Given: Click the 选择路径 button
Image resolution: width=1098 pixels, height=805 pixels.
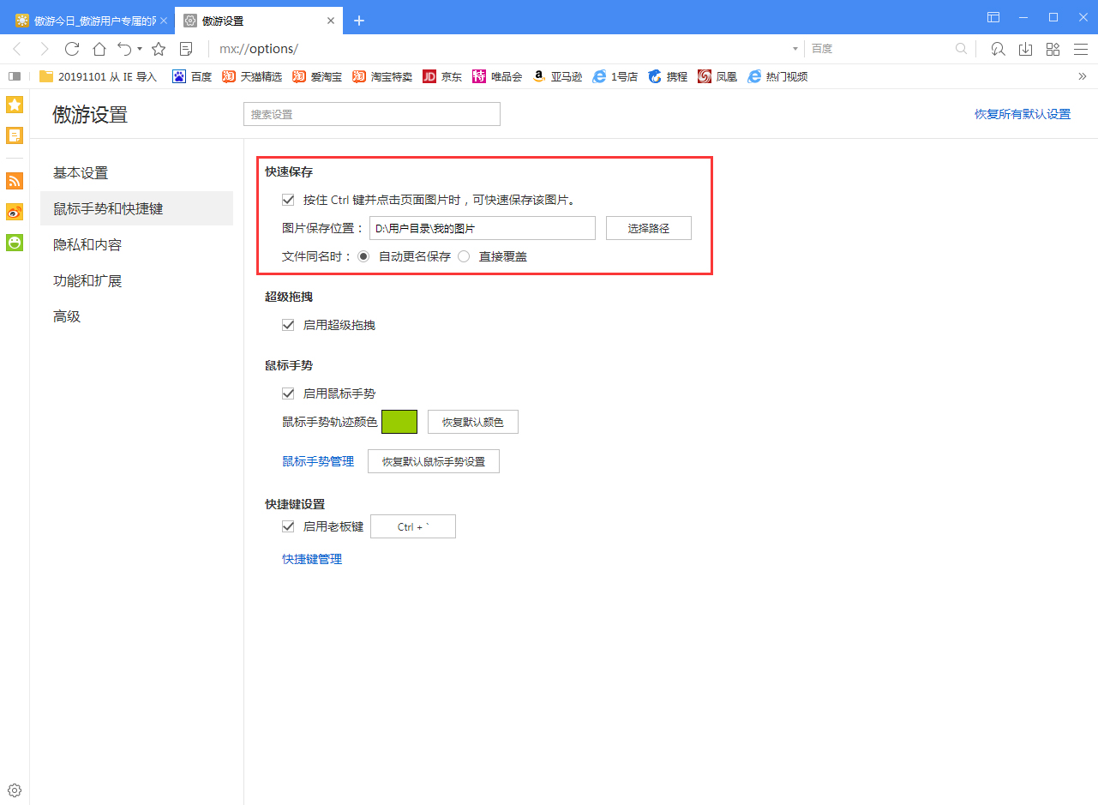Looking at the screenshot, I should point(648,227).
